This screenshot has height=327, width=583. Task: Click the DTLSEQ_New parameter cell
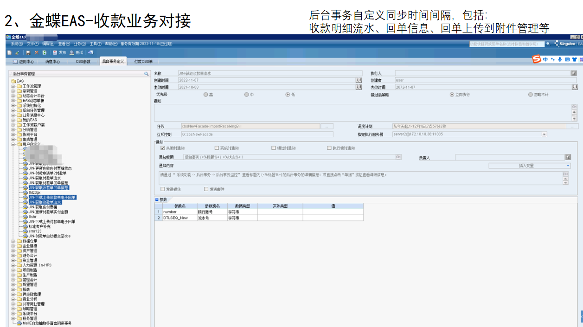click(179, 218)
